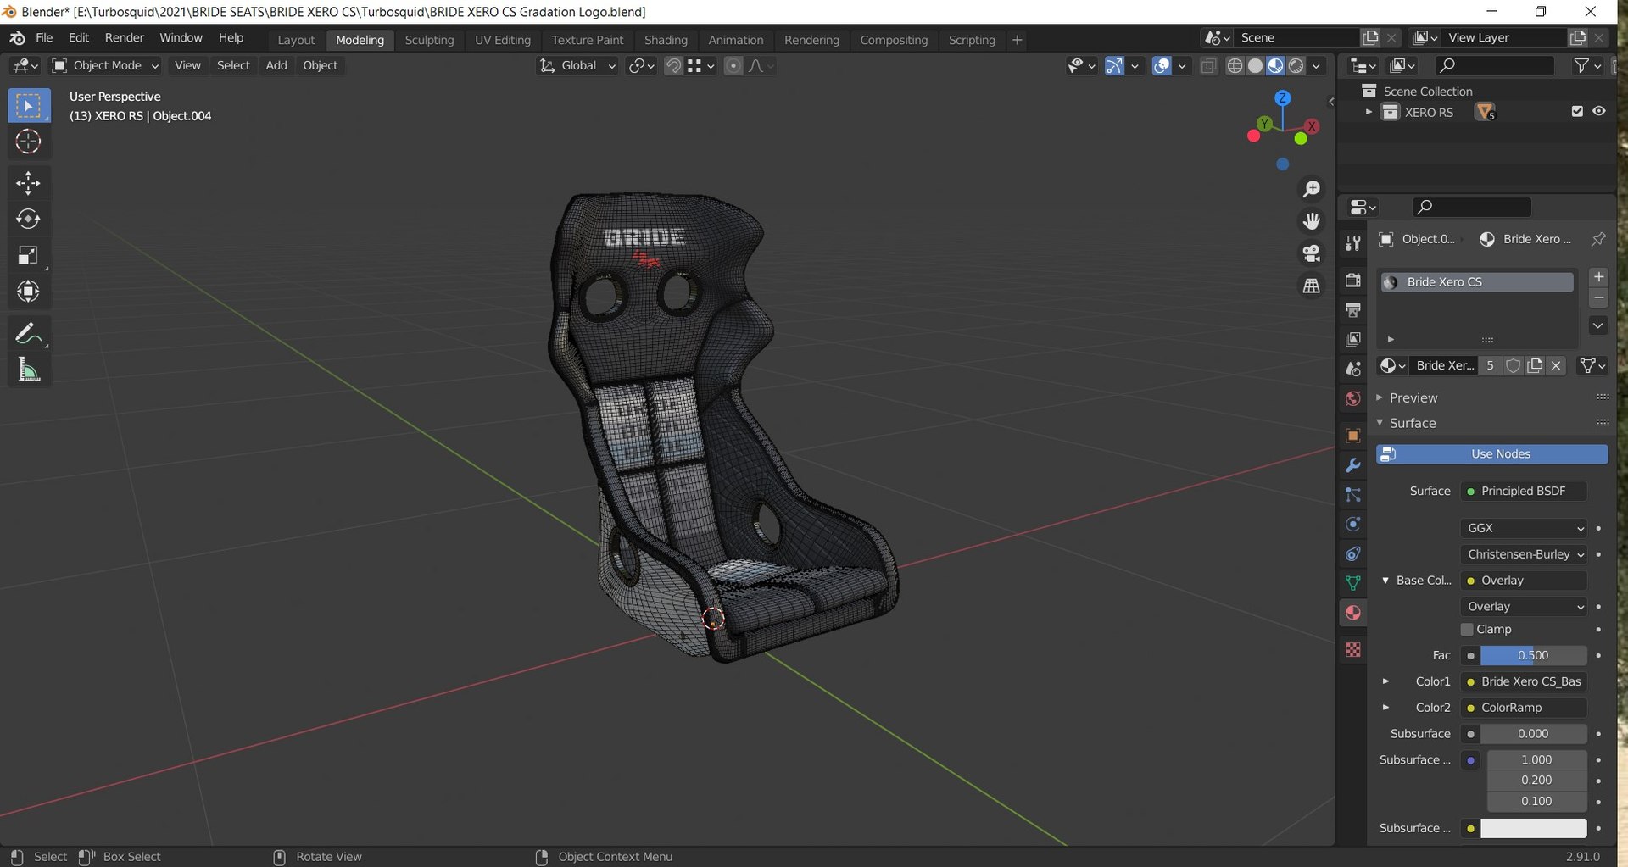This screenshot has height=867, width=1628.
Task: Adjust the Fac 0.500 slider
Action: pyautogui.click(x=1533, y=656)
